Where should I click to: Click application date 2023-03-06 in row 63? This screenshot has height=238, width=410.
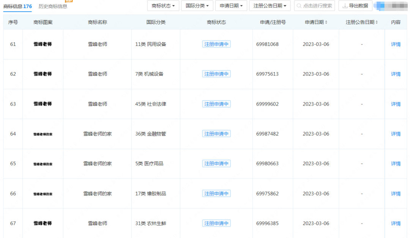[316, 104]
